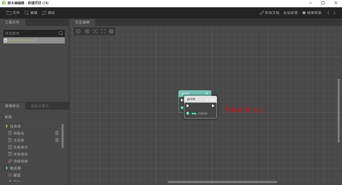Fit canvas to screen icon
This screenshot has height=185, width=342.
pos(103,31)
